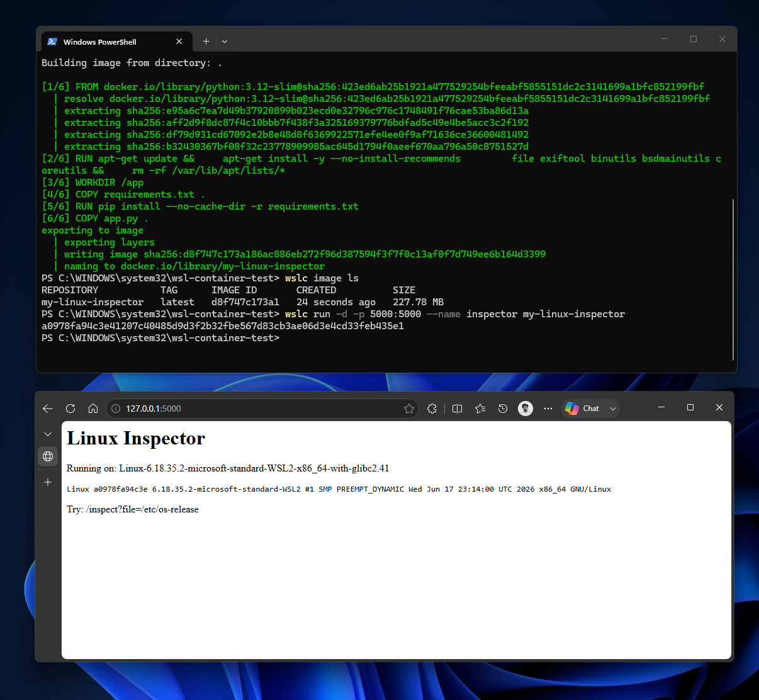Select the globe tab in vertical tab bar
Viewport: 759px width, 700px height.
click(x=48, y=456)
